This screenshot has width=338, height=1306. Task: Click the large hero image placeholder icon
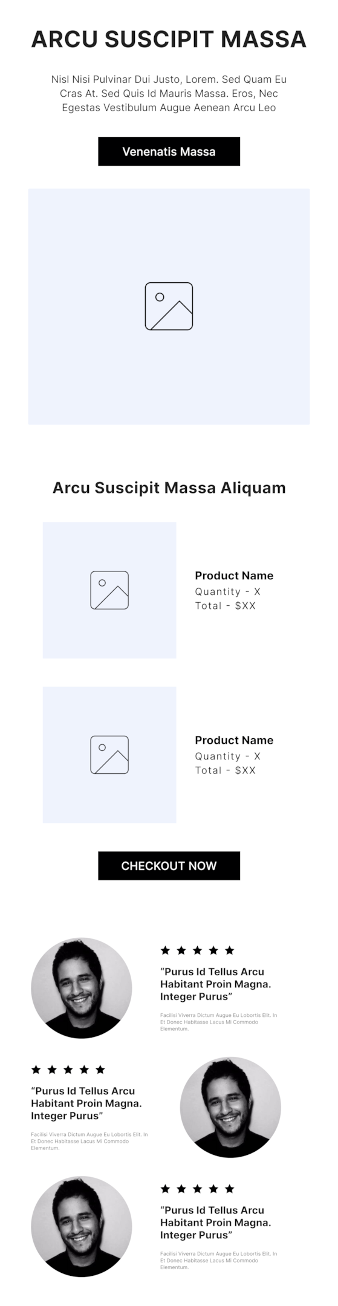[169, 306]
